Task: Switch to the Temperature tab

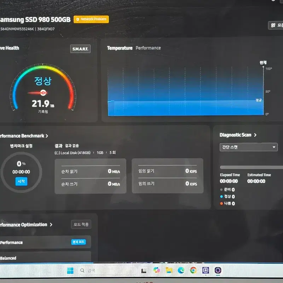Action: [120, 48]
